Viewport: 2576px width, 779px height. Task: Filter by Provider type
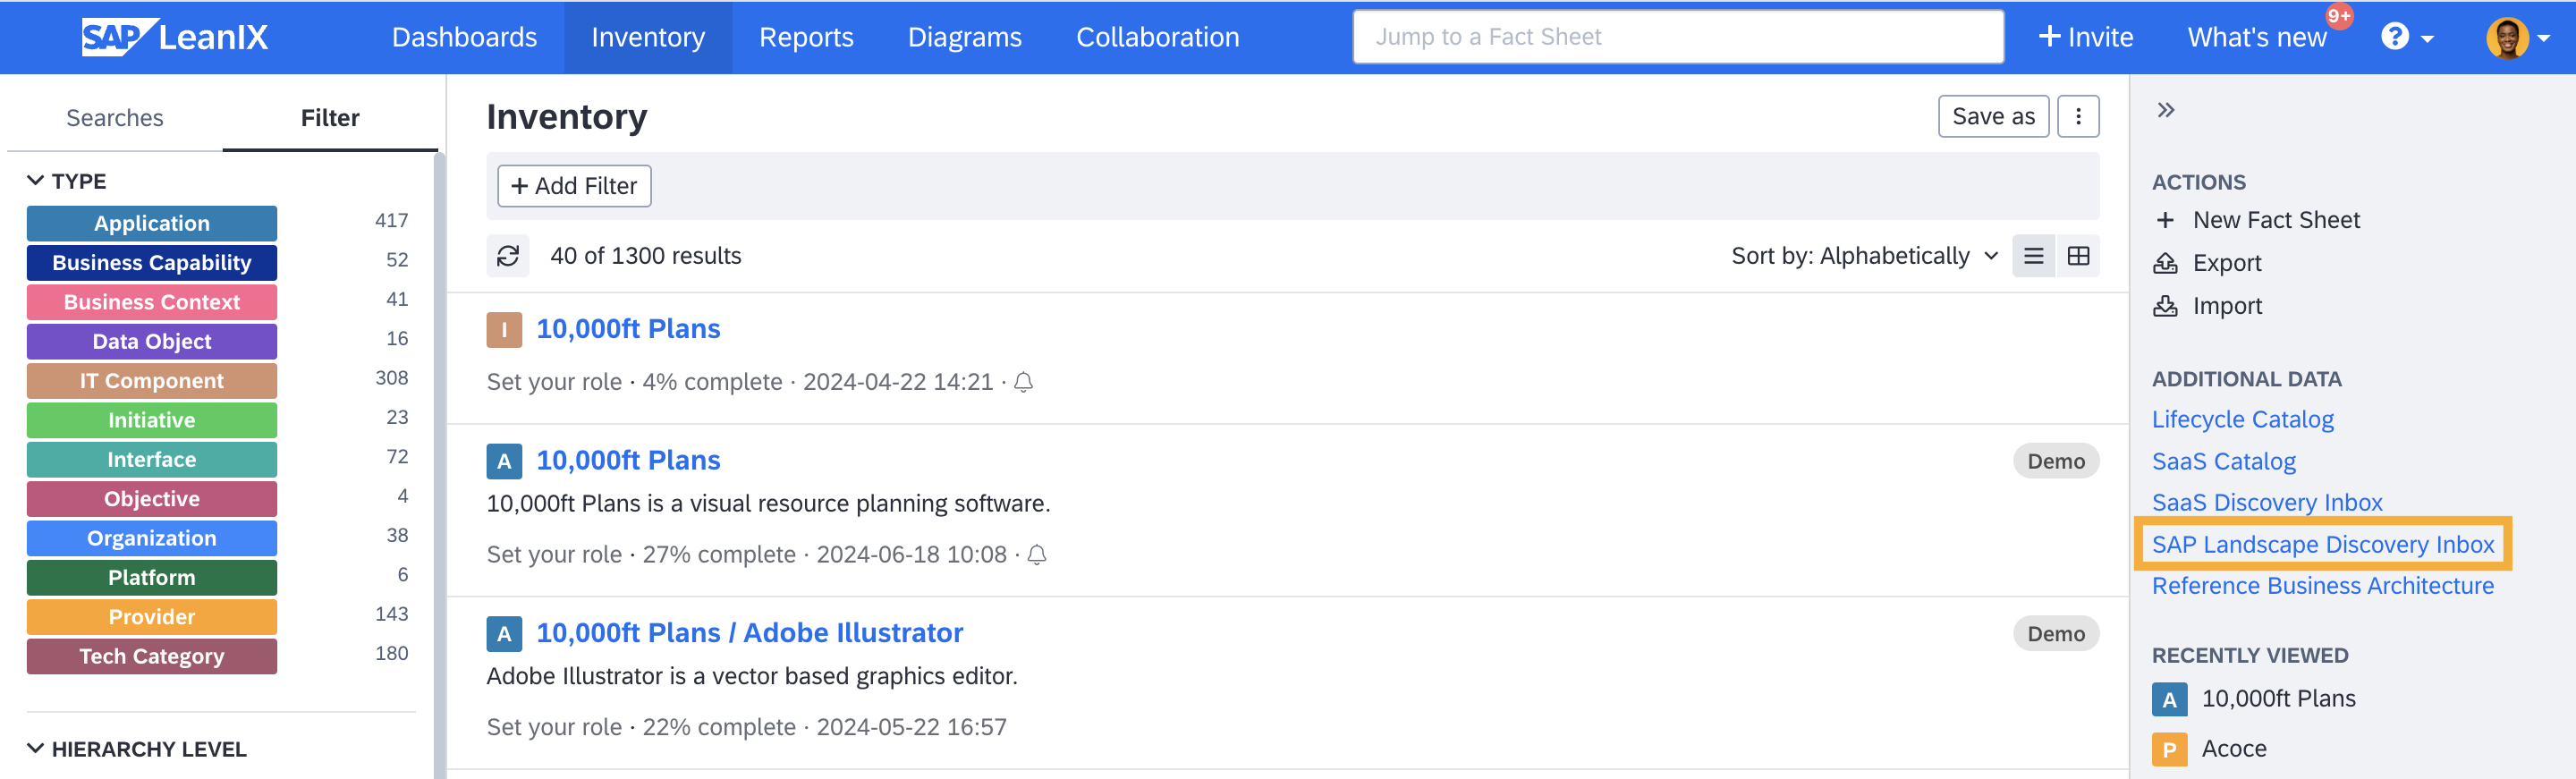[152, 617]
